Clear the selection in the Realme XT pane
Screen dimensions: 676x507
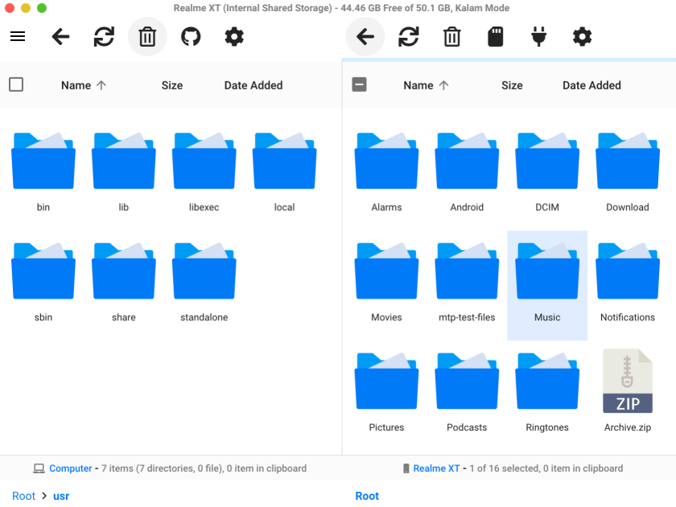click(x=359, y=84)
